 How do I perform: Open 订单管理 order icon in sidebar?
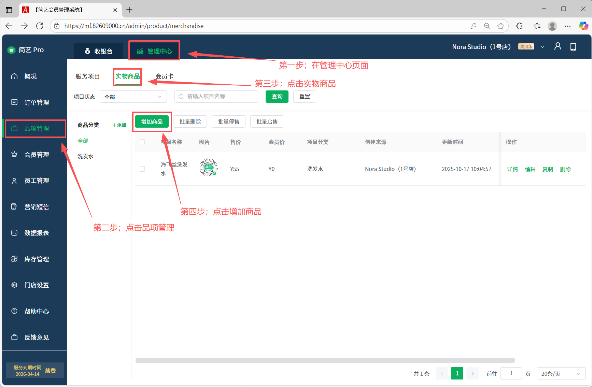14,102
